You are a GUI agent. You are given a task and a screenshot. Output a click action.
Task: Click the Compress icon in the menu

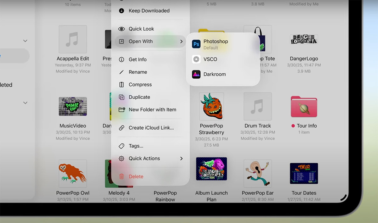click(x=122, y=84)
